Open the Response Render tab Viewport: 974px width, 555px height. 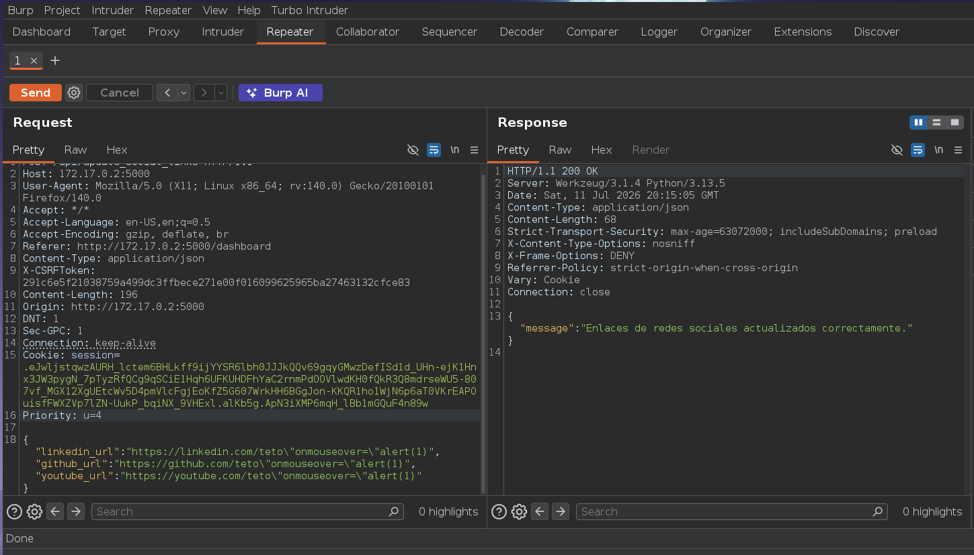pyautogui.click(x=651, y=150)
